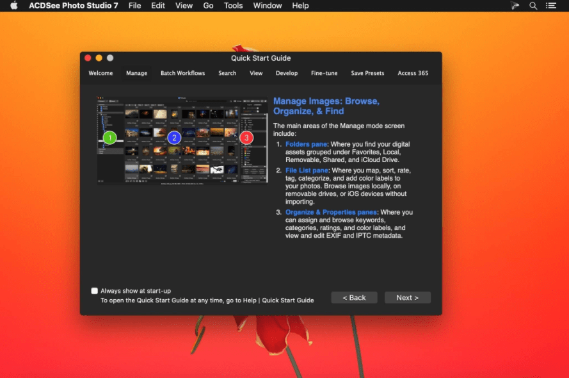Click the blue "2" marker on the File List pane
The image size is (569, 378).
[x=173, y=136]
